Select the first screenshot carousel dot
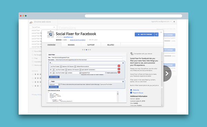The image size is (207, 127). (x=83, y=50)
